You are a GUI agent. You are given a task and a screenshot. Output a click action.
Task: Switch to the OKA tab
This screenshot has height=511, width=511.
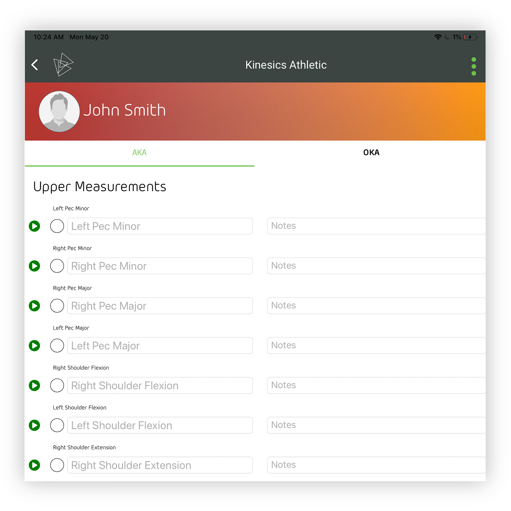click(371, 153)
